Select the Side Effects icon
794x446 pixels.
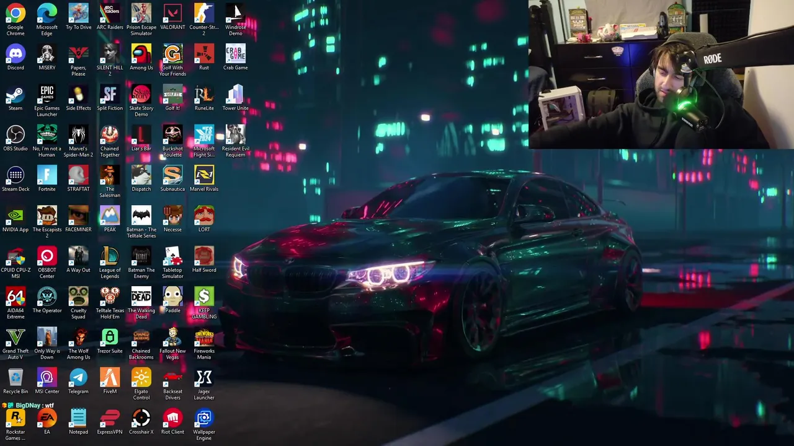click(78, 98)
